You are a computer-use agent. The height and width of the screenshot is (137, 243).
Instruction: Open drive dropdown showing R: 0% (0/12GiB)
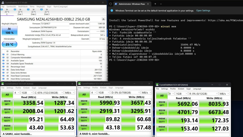tap(203, 94)
